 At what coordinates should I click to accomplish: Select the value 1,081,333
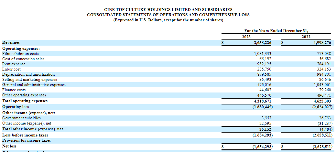coord(263,54)
